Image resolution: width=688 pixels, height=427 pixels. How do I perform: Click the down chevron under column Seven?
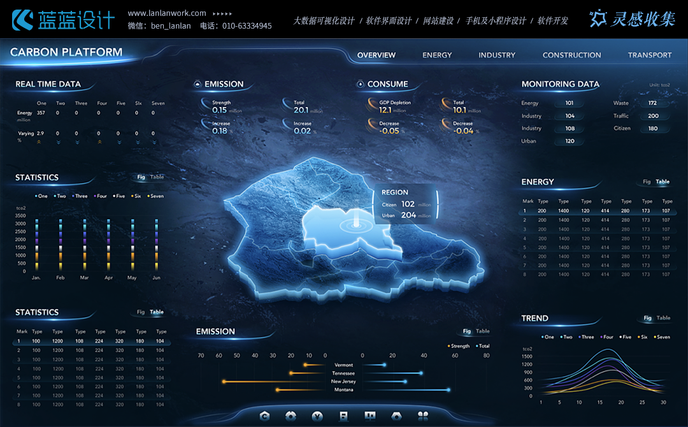pyautogui.click(x=154, y=143)
